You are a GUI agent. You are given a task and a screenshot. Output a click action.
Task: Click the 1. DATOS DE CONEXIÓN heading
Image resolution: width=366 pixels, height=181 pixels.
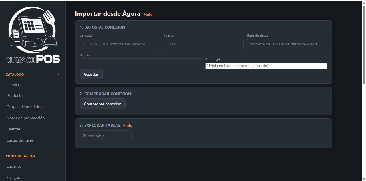(102, 27)
